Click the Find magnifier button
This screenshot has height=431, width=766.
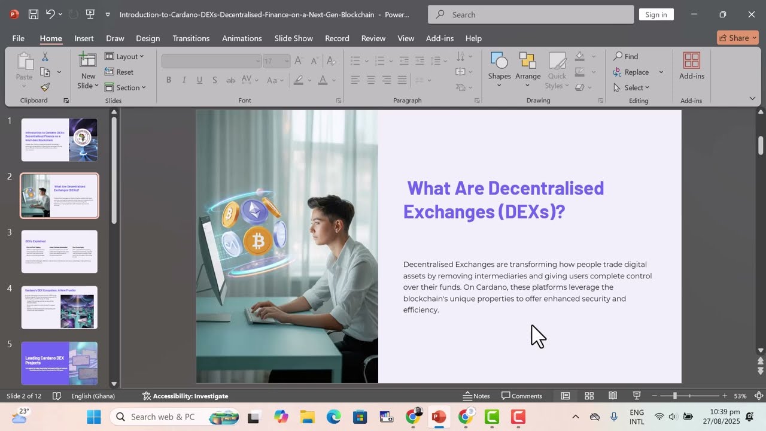pos(626,56)
